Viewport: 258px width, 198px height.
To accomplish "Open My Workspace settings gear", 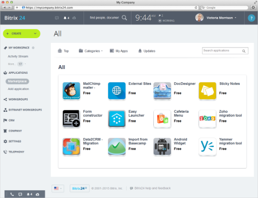I will [x=33, y=48].
